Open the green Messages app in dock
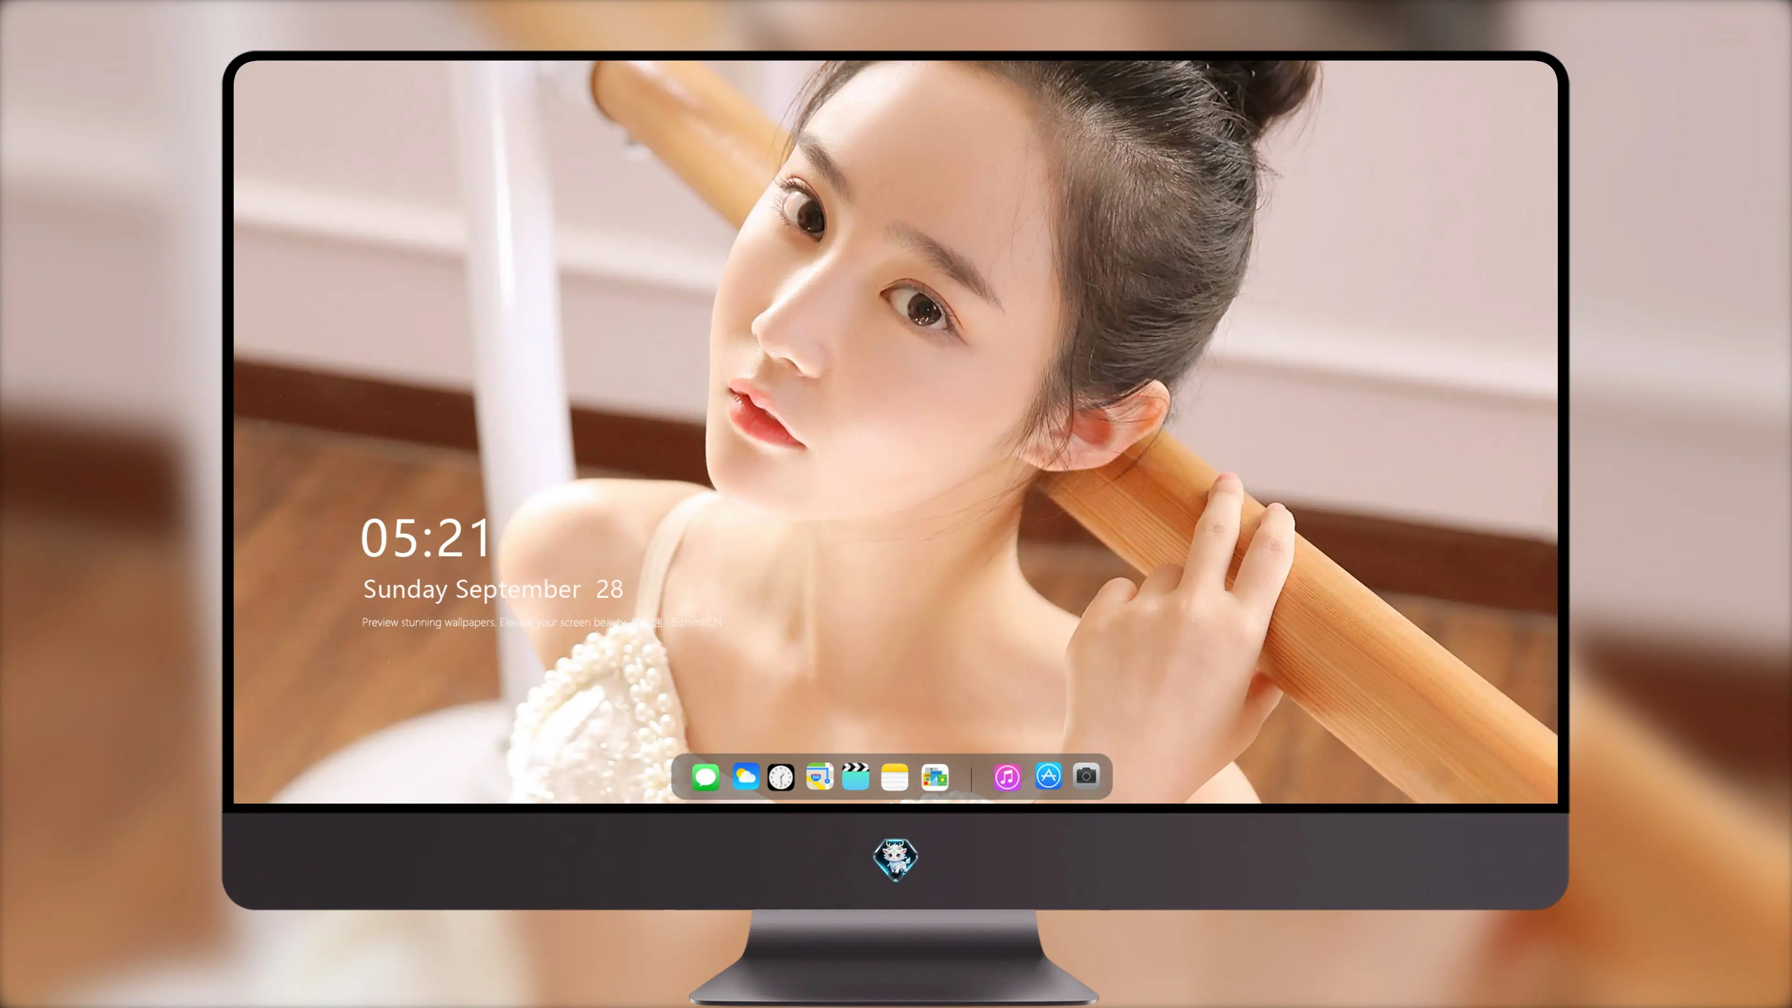This screenshot has width=1792, height=1008. 706,777
